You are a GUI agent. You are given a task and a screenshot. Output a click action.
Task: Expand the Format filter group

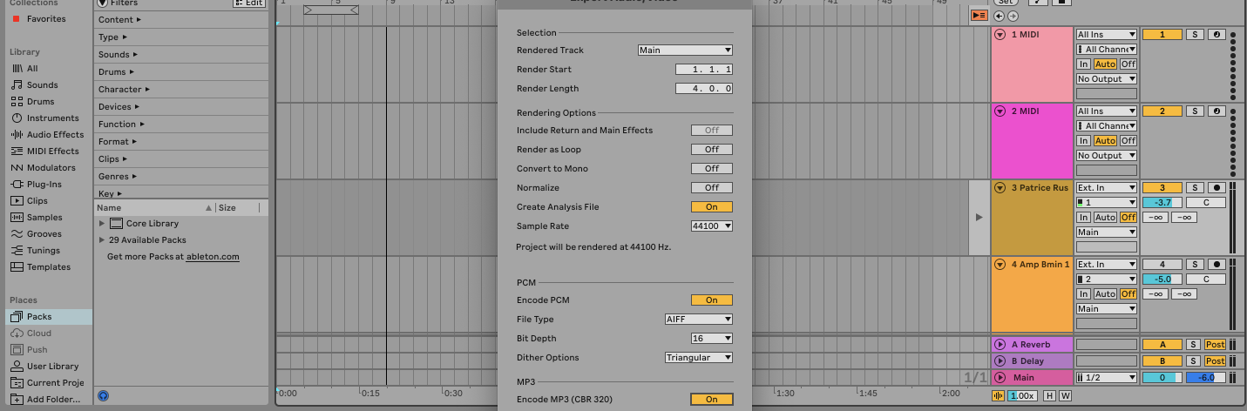click(117, 141)
